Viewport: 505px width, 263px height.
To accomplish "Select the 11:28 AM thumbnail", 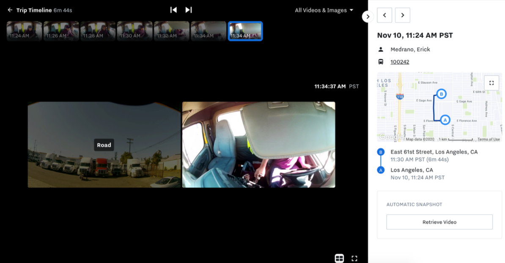I will pos(98,31).
